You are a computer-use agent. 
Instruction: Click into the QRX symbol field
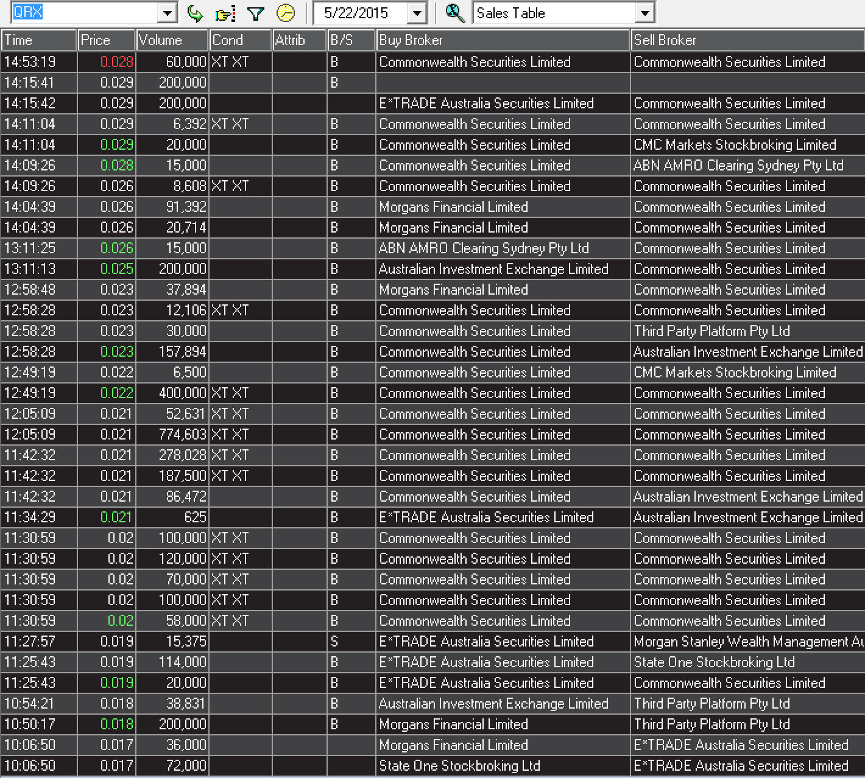point(85,13)
